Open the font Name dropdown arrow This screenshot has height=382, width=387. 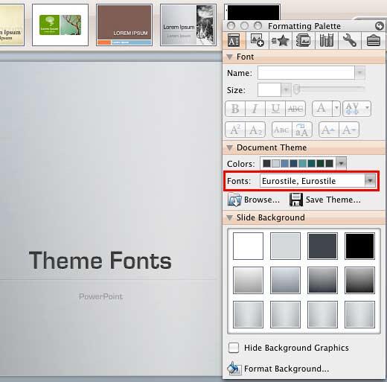[x=359, y=73]
